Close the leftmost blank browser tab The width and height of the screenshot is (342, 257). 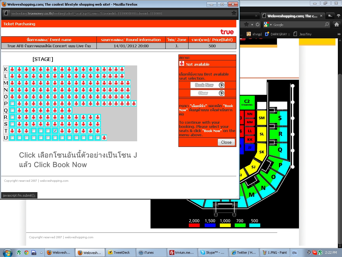256,16
